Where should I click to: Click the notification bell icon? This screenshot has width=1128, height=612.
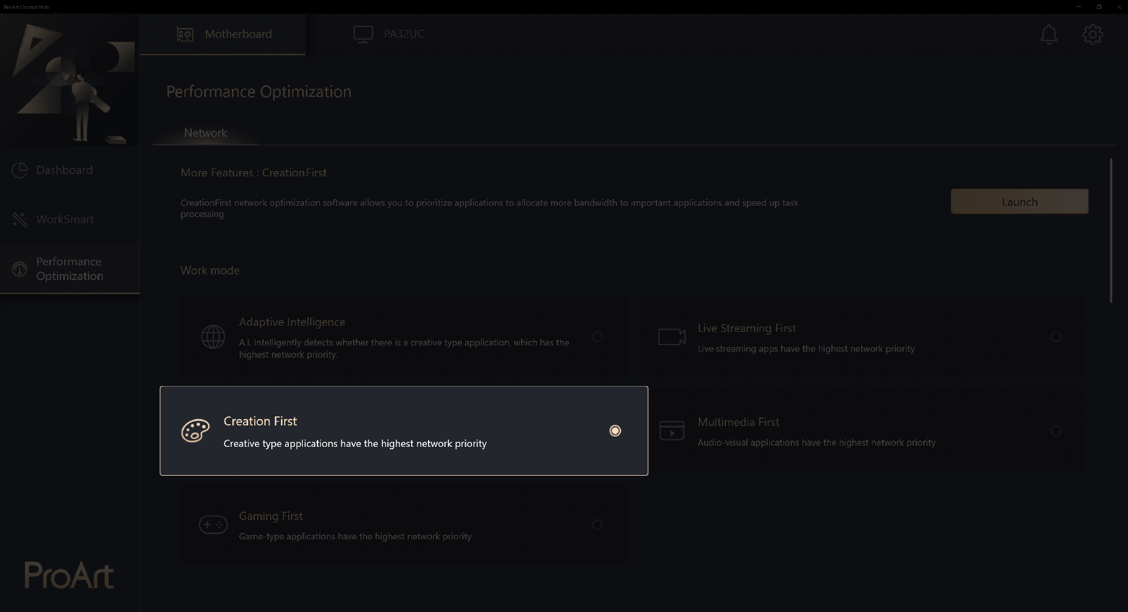pyautogui.click(x=1049, y=34)
